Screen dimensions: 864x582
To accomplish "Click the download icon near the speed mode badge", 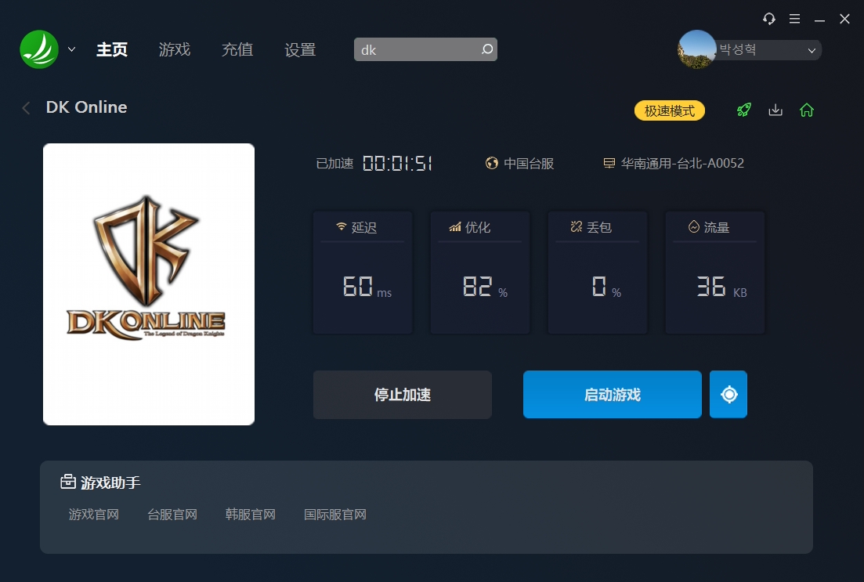I will 775,110.
